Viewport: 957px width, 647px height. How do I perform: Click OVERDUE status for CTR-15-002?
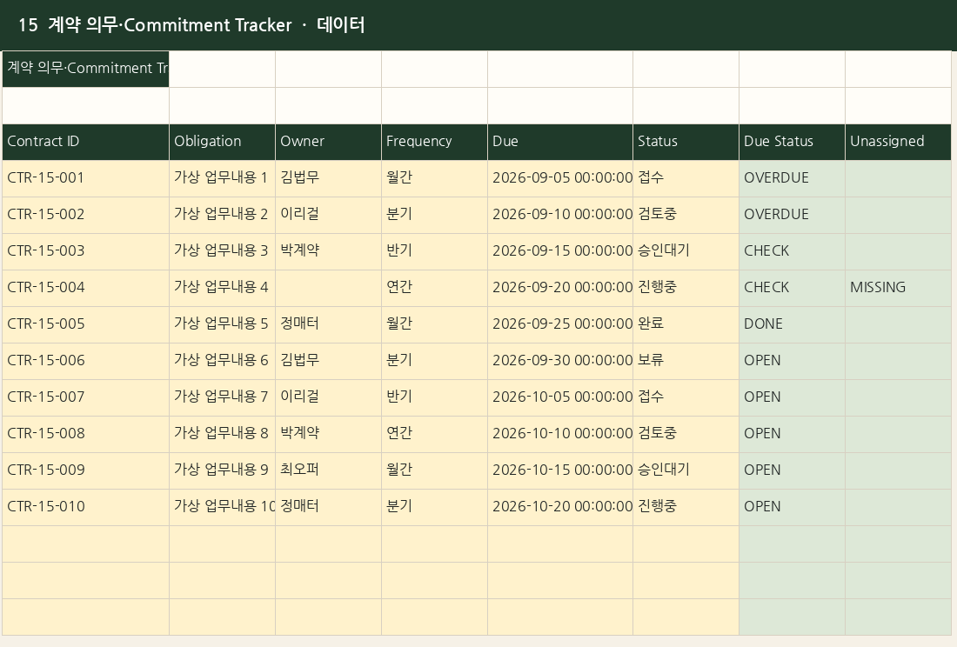point(793,216)
